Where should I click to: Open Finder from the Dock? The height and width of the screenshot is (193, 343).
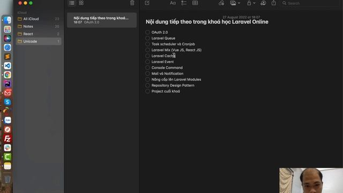pyautogui.click(x=8, y=20)
